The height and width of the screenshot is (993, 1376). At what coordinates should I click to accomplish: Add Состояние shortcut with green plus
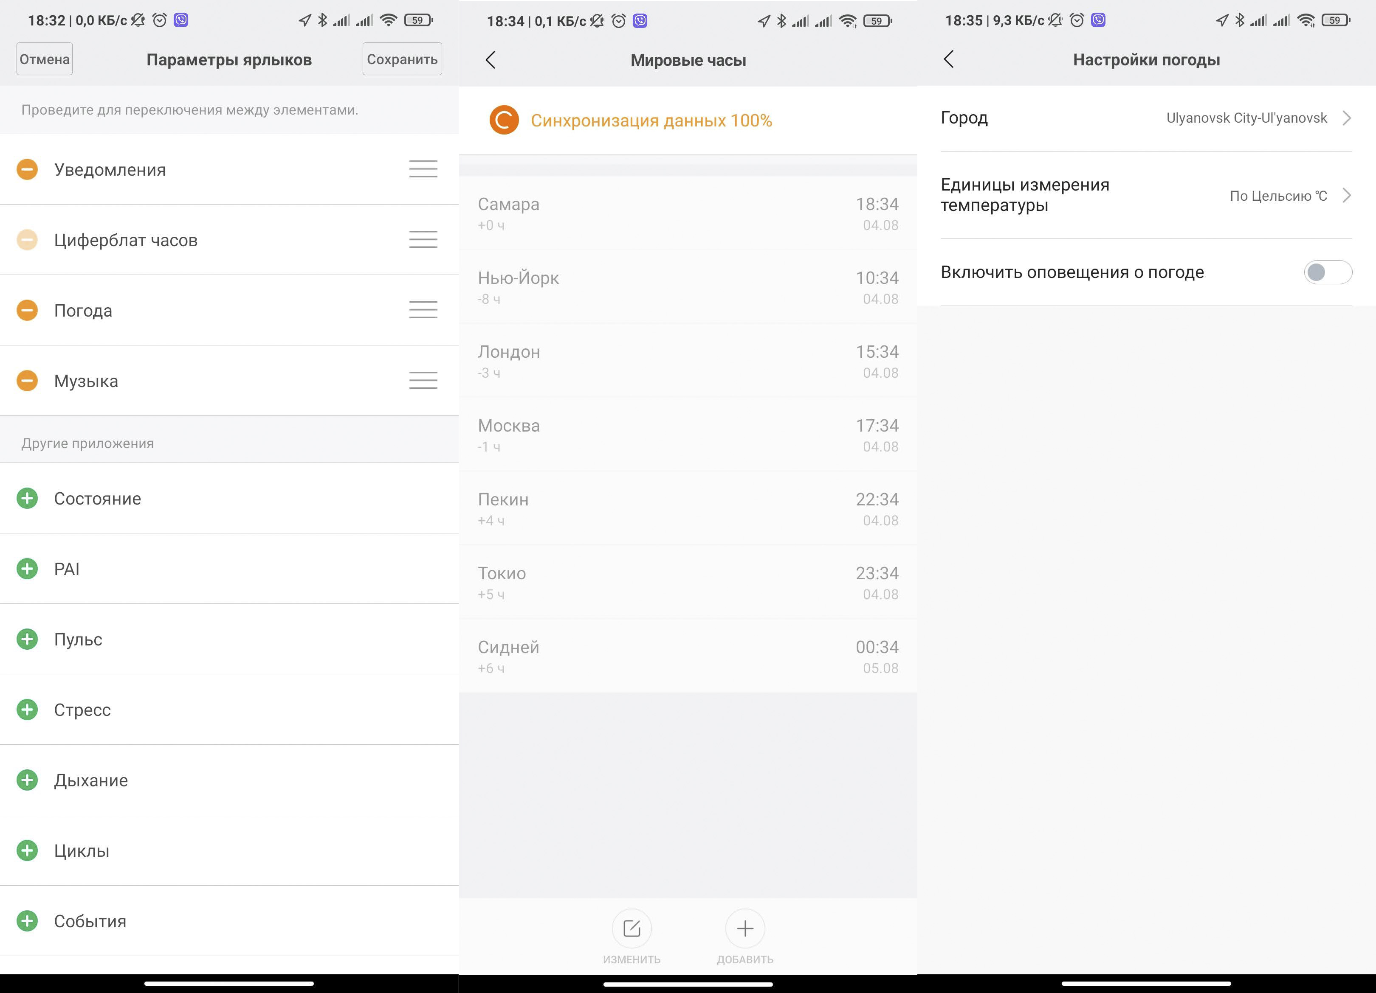27,498
